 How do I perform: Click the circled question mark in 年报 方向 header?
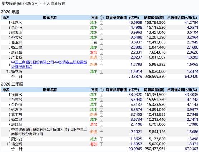102,18
